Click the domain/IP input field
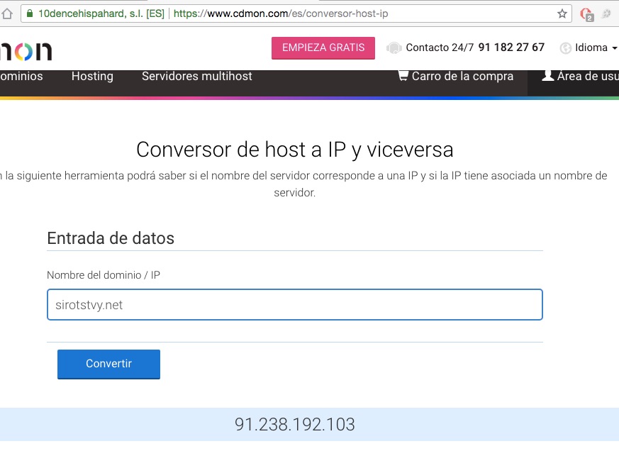This screenshot has width=619, height=451. 294,304
